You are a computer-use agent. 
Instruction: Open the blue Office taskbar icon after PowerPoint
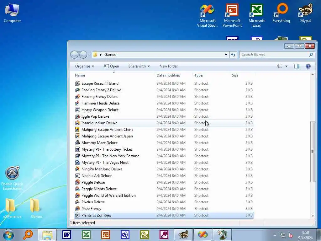click(125, 235)
